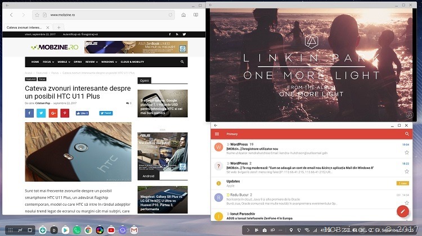The image size is (422, 236).
Task: Search mail with Gmail magnifier
Action: [x=407, y=134]
